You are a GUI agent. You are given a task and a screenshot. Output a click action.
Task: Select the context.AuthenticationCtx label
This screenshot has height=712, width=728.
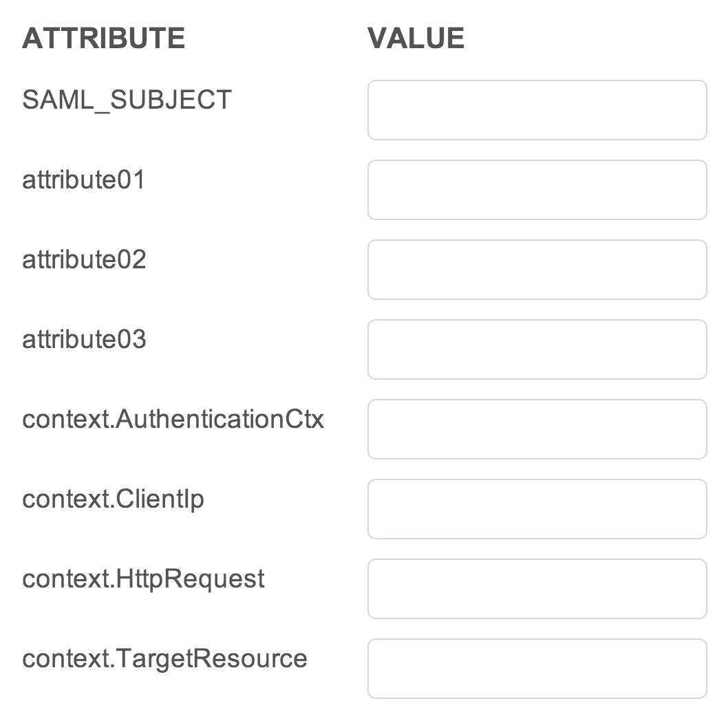[173, 420]
